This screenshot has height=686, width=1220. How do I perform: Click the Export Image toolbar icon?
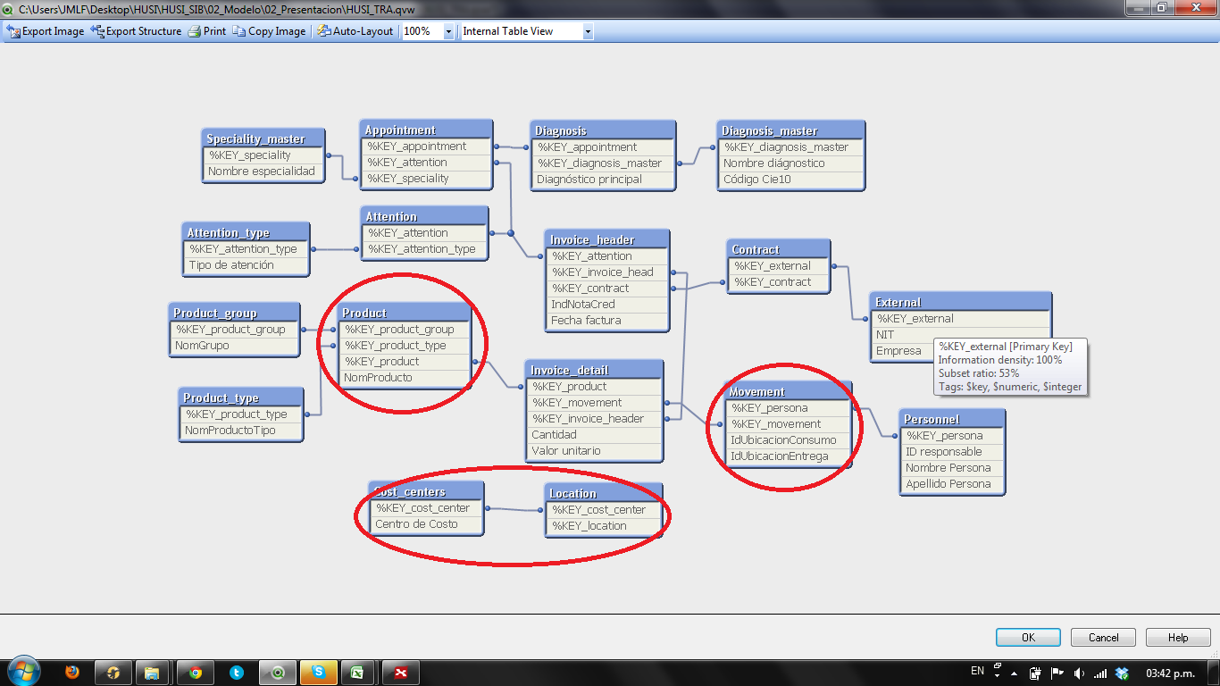pos(13,31)
